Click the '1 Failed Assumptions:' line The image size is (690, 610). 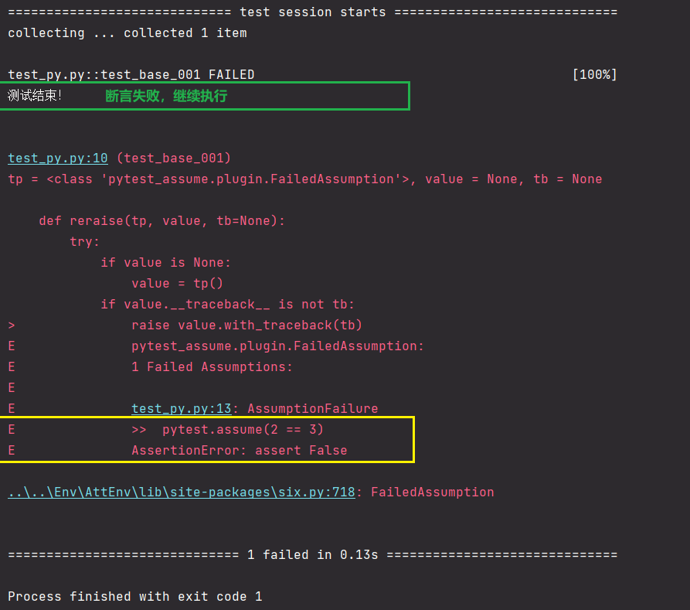[x=212, y=366]
